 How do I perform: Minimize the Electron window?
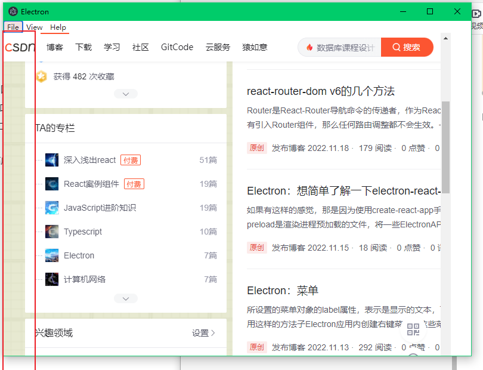[403, 12]
